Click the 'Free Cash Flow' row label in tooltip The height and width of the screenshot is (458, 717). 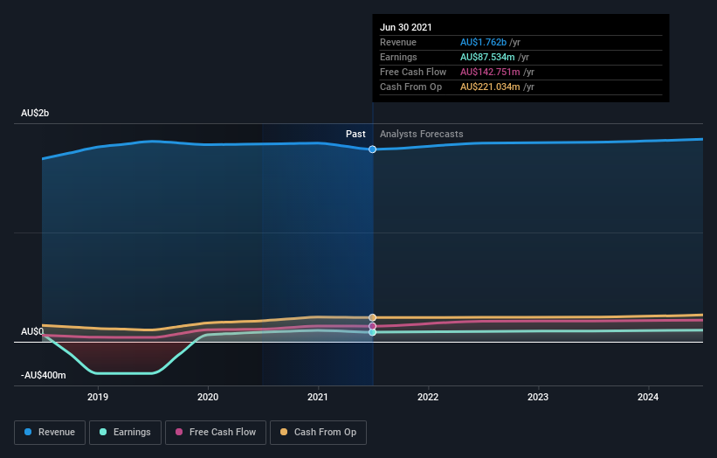pos(413,72)
